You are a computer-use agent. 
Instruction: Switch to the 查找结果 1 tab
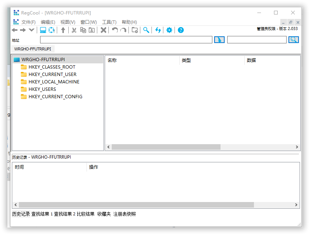click(42, 214)
